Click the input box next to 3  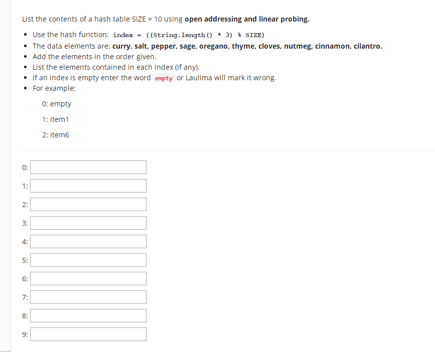tap(88, 223)
